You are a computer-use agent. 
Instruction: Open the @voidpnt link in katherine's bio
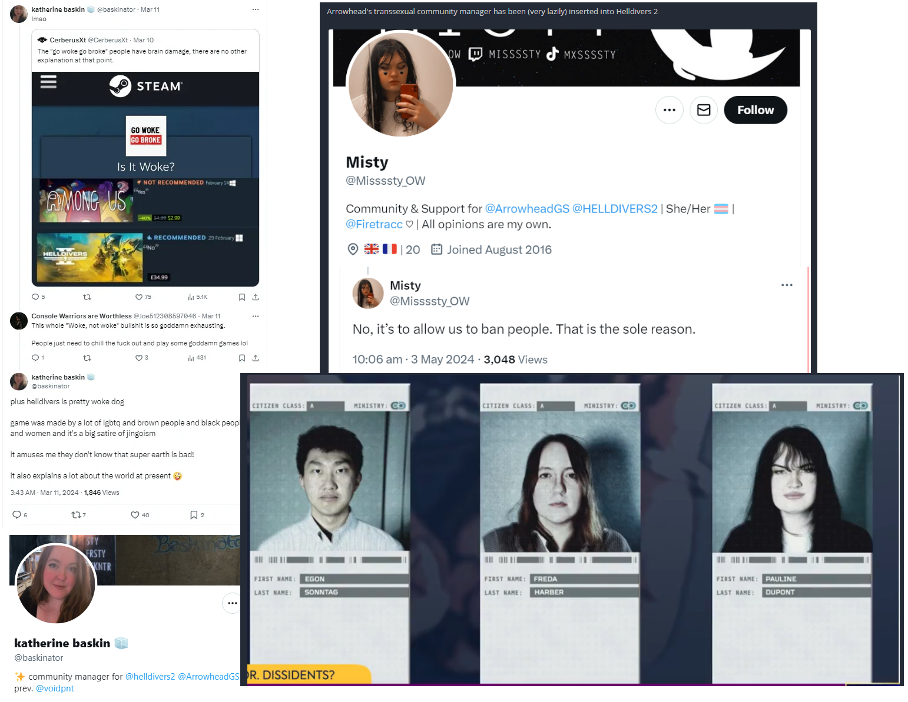[55, 688]
